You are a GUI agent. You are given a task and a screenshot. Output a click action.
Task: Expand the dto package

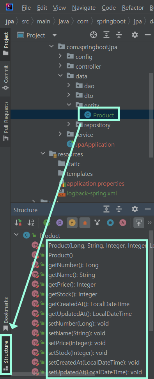click(69, 95)
